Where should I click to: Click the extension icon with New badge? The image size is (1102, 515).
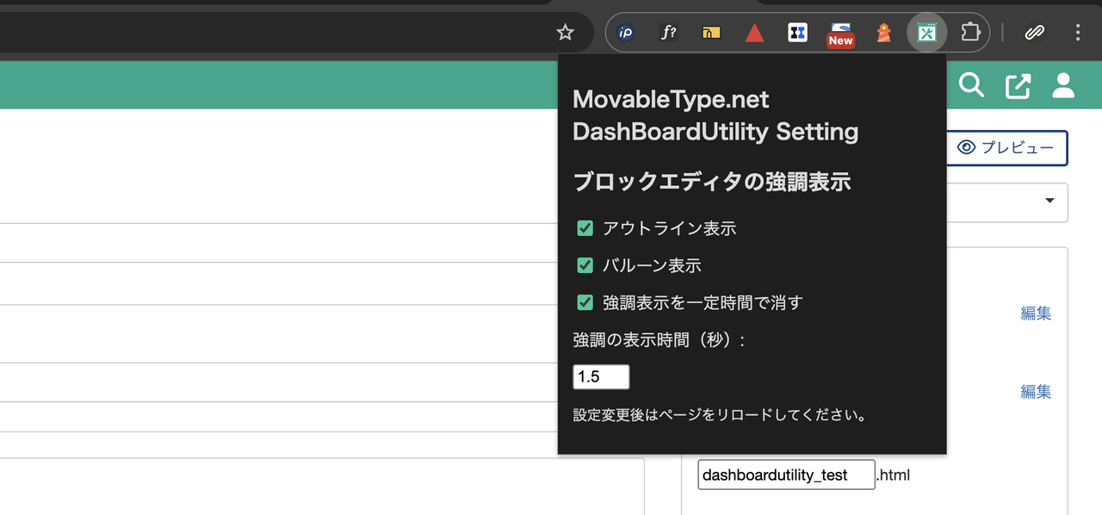840,34
